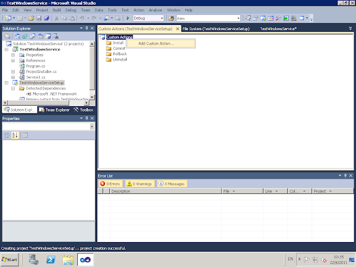Click the Start Debugging green arrow
Screen dimensions: 356x267
tap(128, 18)
